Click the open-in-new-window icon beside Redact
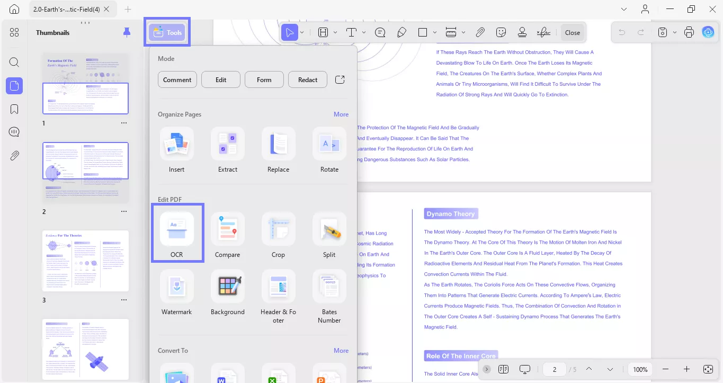723x383 pixels. pyautogui.click(x=340, y=79)
